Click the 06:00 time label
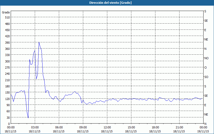 tap(59, 128)
